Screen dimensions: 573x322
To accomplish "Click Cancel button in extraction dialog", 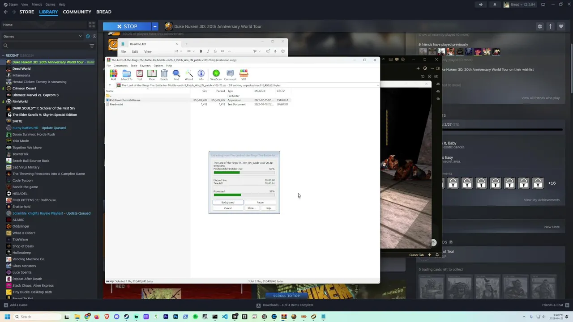I will pyautogui.click(x=228, y=208).
